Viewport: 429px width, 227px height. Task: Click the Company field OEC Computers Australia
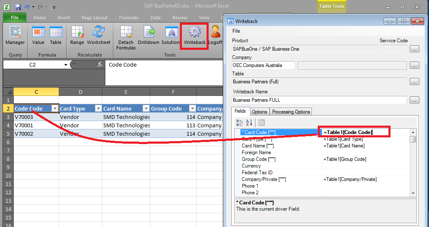[263, 65]
